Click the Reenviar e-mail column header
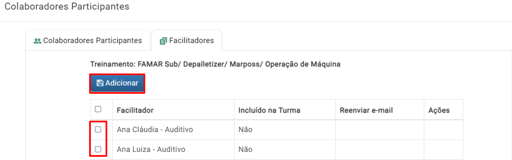 click(x=366, y=110)
